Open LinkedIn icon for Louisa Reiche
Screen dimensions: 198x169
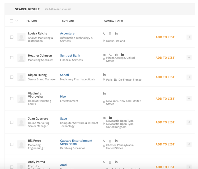(116, 34)
